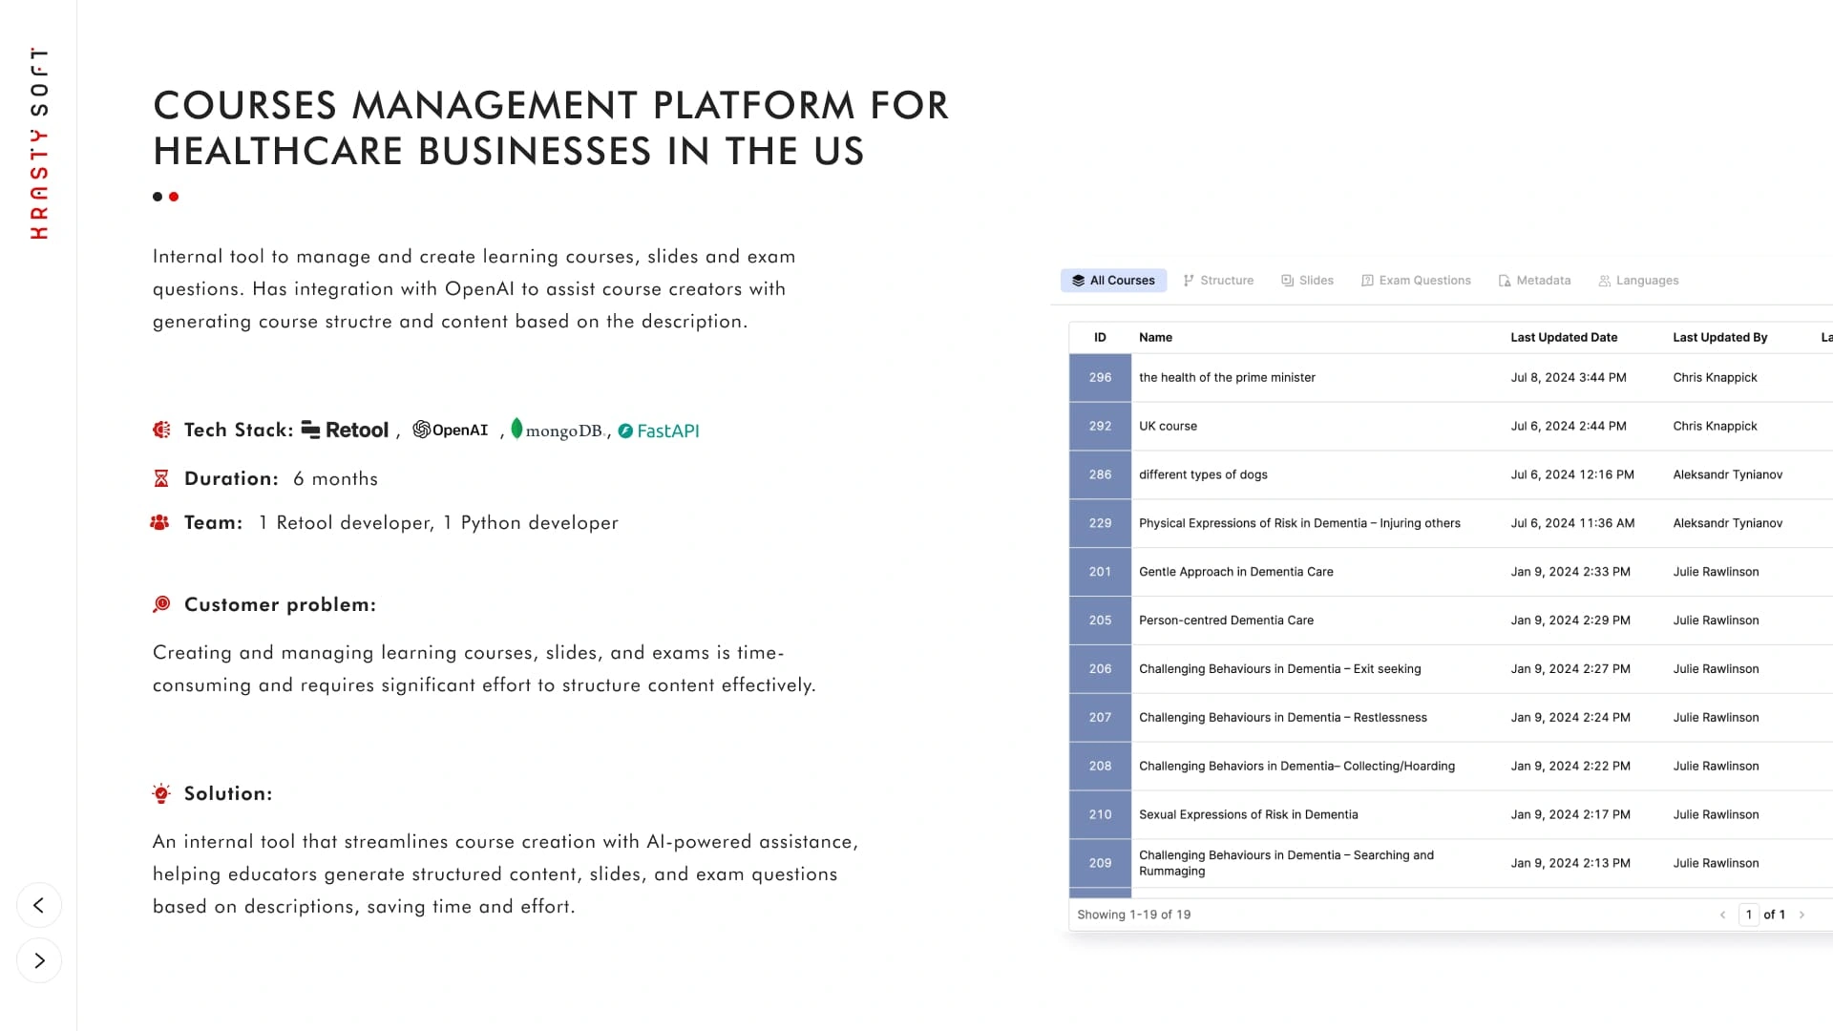Click the FastAPI logo

(659, 431)
